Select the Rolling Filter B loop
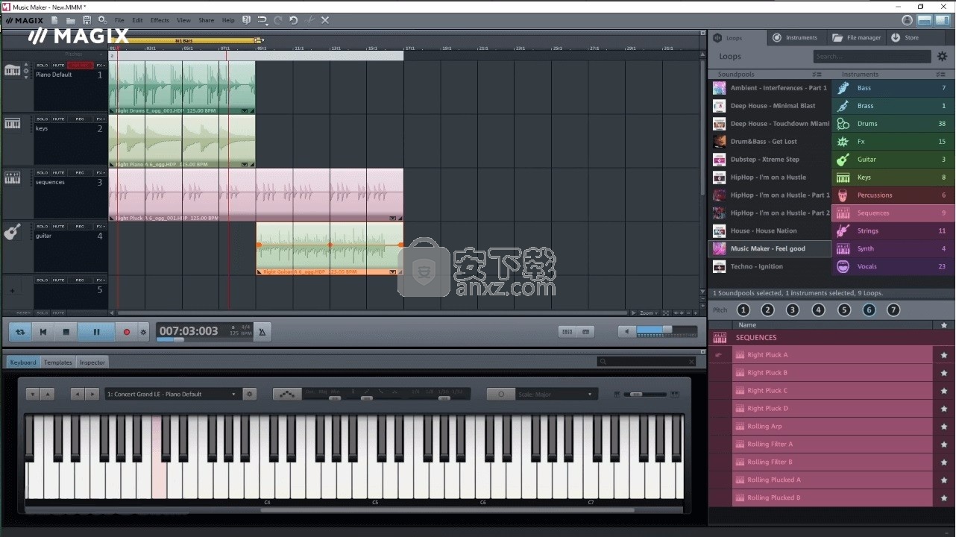956x537 pixels. pyautogui.click(x=832, y=462)
